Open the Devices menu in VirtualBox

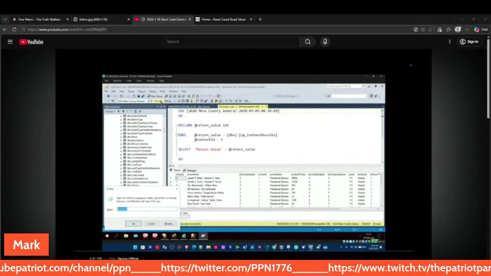click(150, 81)
